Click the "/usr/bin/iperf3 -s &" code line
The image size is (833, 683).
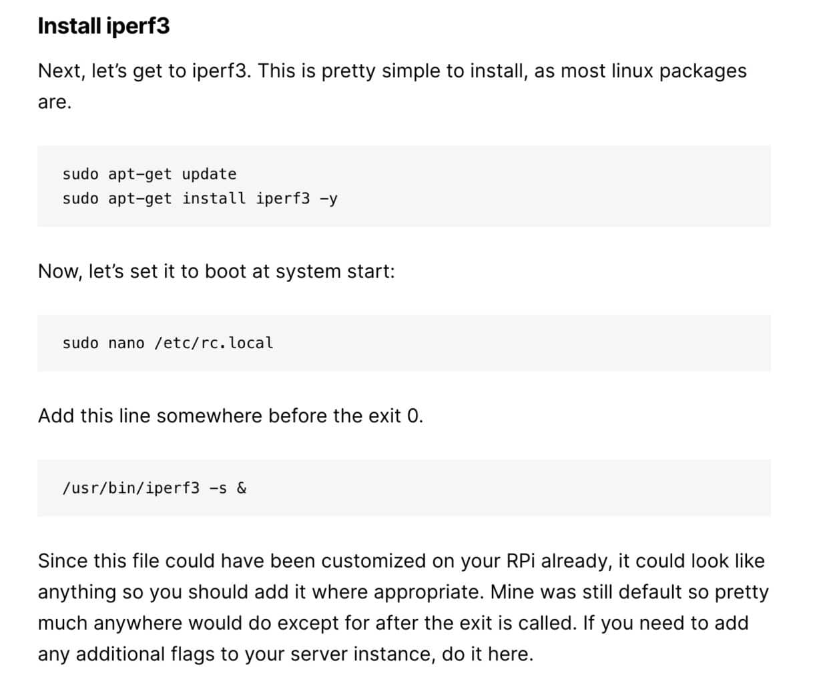click(154, 488)
